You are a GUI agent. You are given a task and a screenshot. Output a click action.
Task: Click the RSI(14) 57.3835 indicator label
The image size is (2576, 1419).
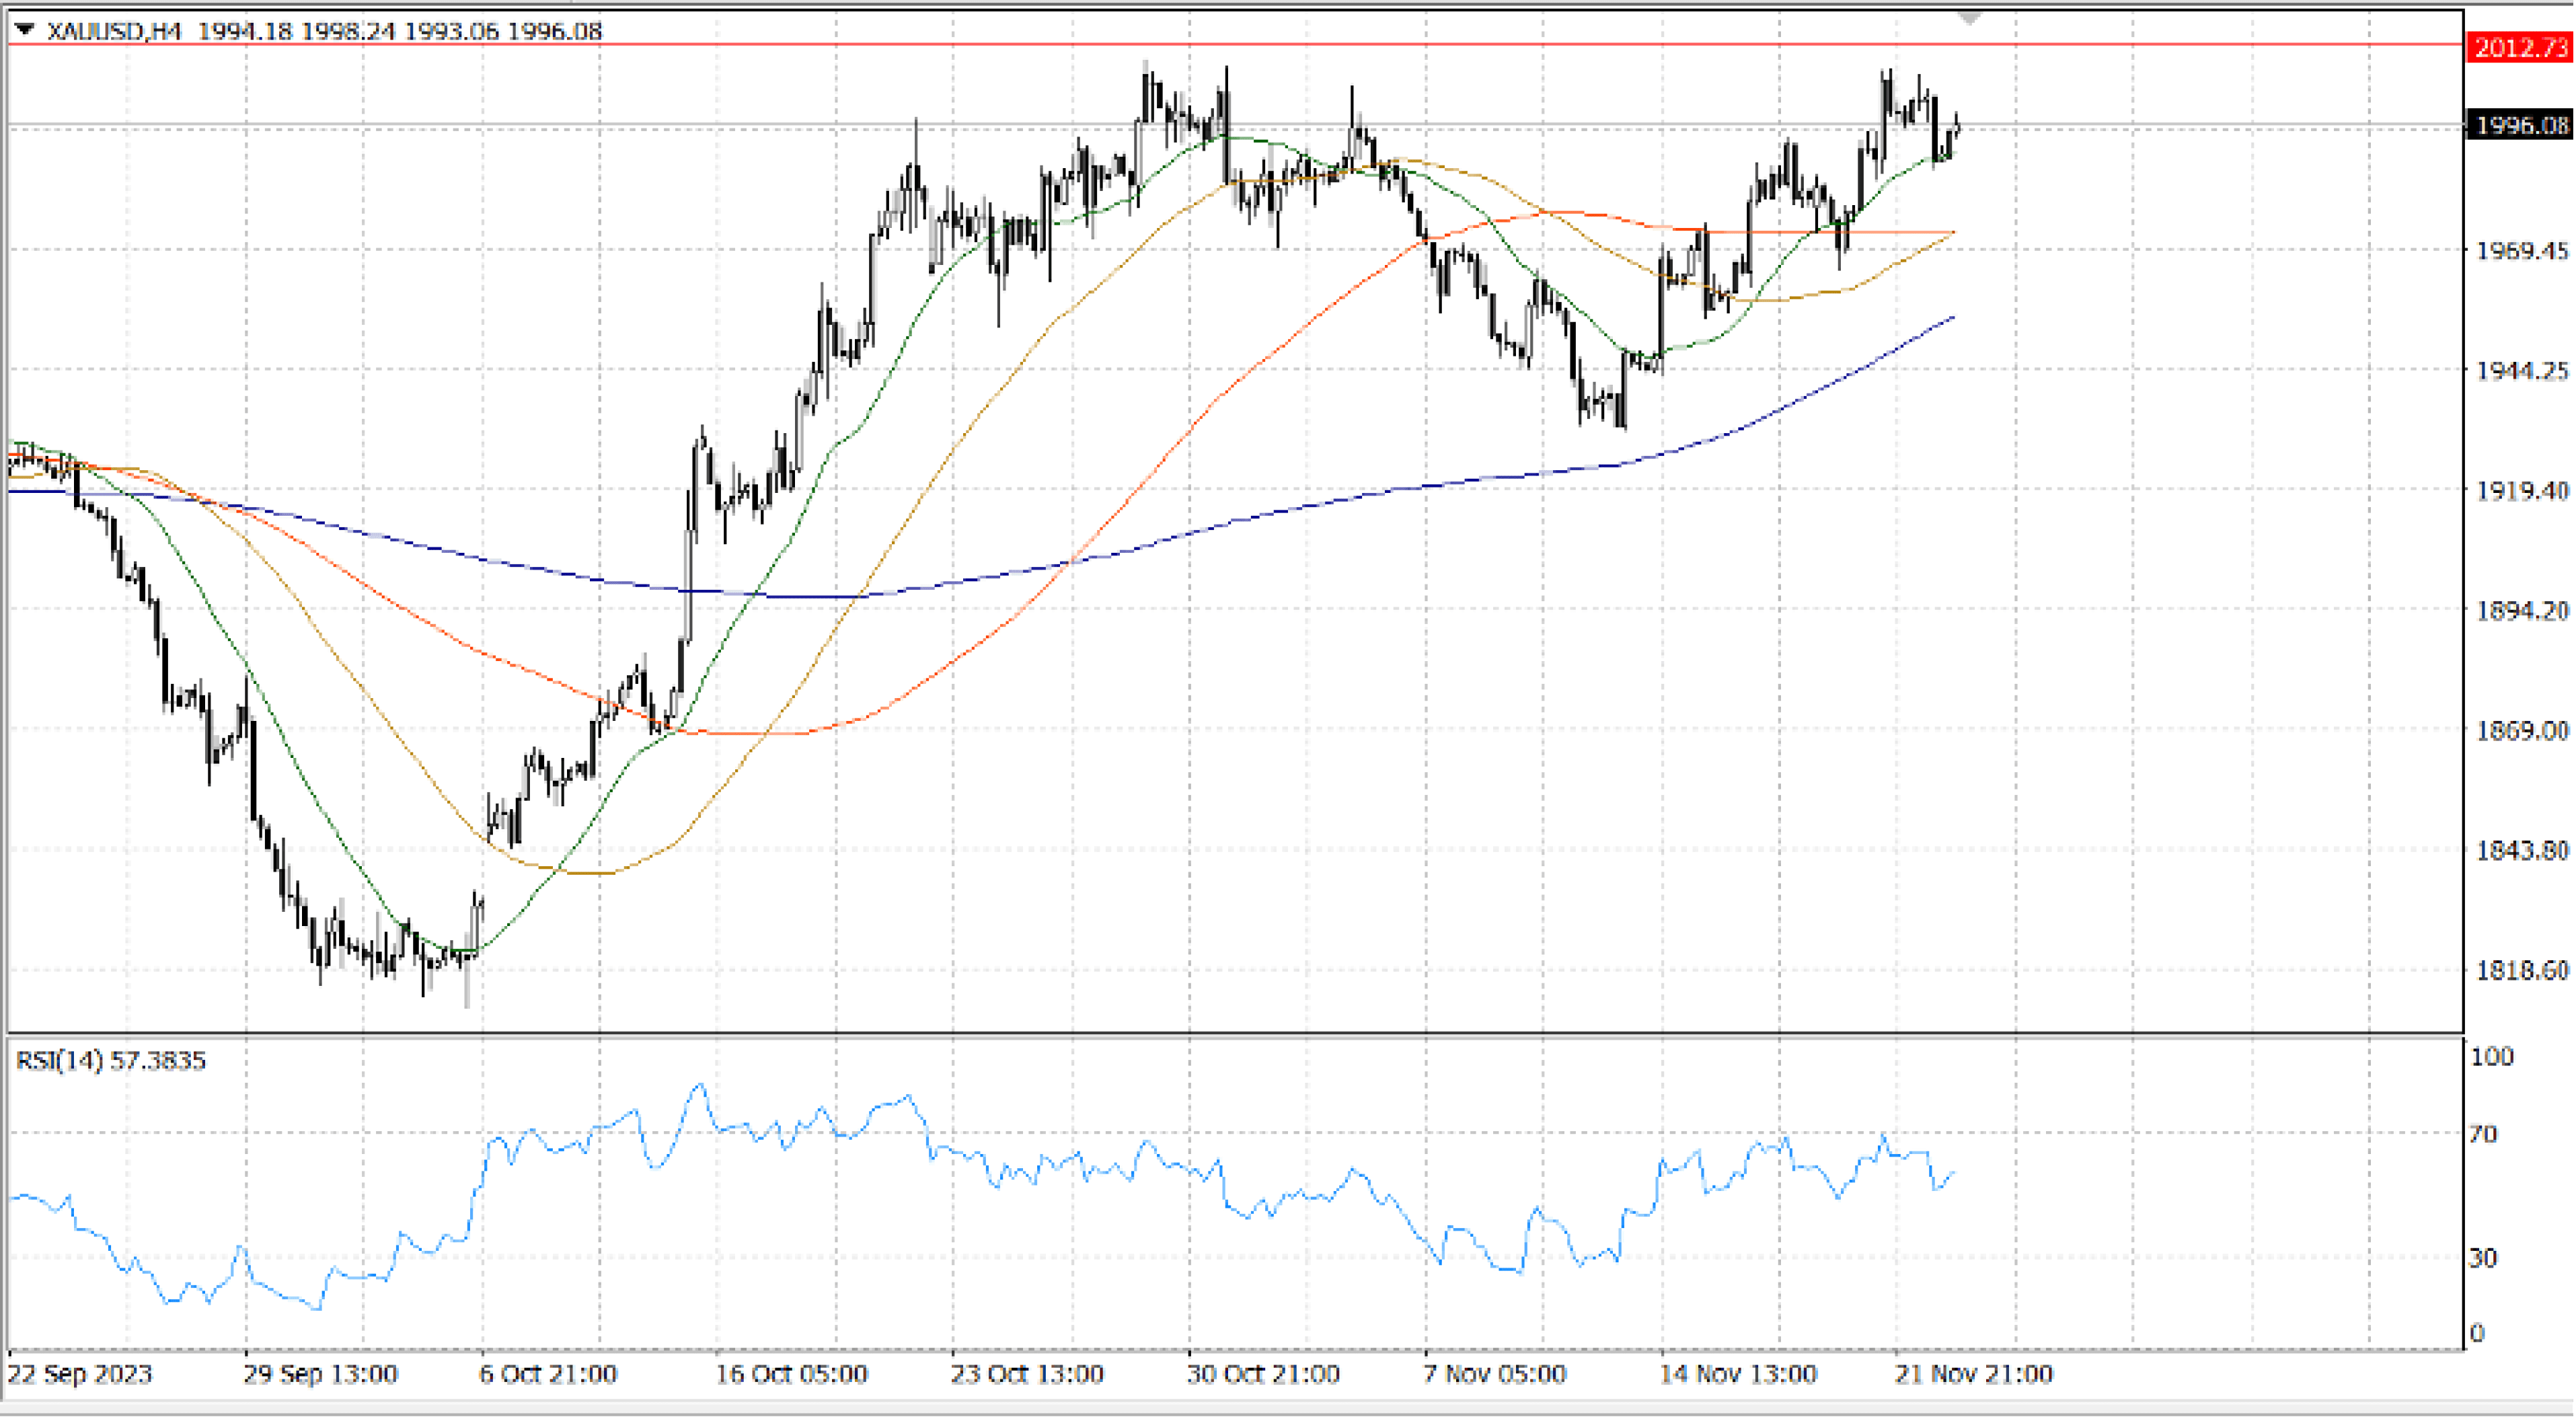110,1060
